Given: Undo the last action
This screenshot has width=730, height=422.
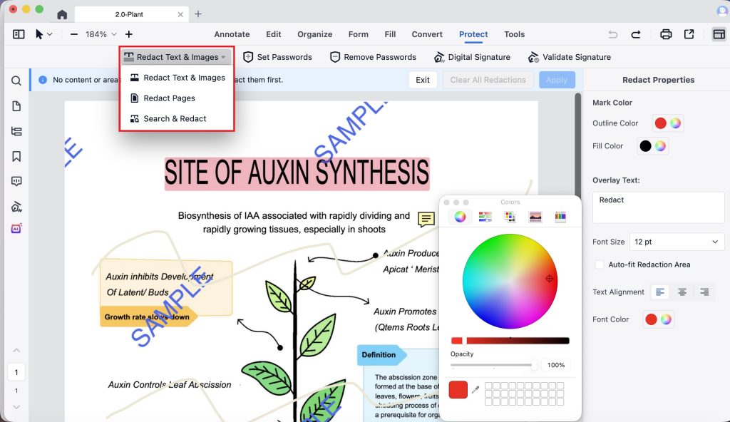Looking at the screenshot, I should pyautogui.click(x=613, y=34).
